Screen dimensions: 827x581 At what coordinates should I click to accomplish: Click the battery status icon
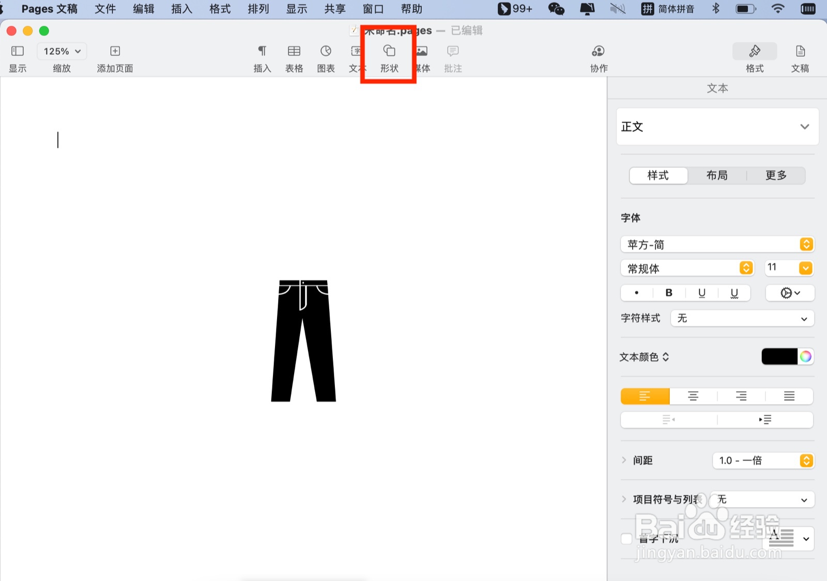(x=746, y=9)
